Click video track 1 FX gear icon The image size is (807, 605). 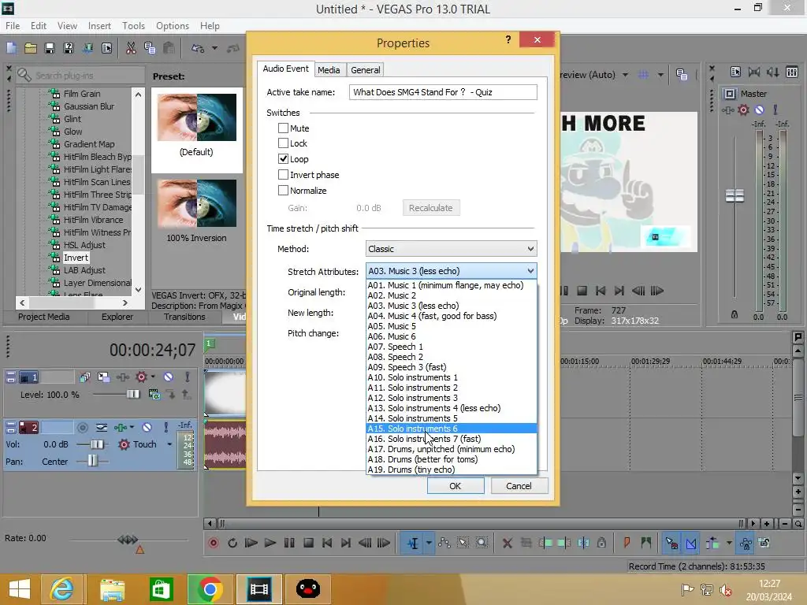point(141,377)
